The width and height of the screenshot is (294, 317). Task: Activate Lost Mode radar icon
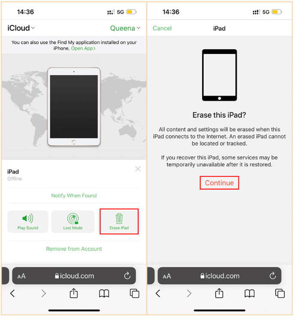[x=73, y=218]
